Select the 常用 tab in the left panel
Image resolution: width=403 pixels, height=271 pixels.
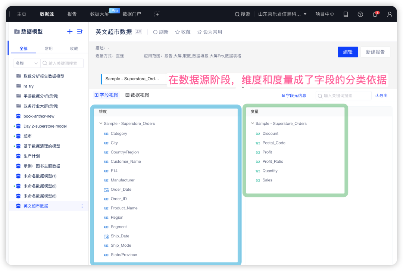click(49, 48)
